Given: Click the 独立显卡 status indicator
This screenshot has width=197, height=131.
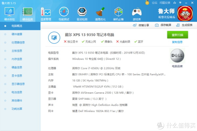Looking at the screenshot, I should coord(71,42).
